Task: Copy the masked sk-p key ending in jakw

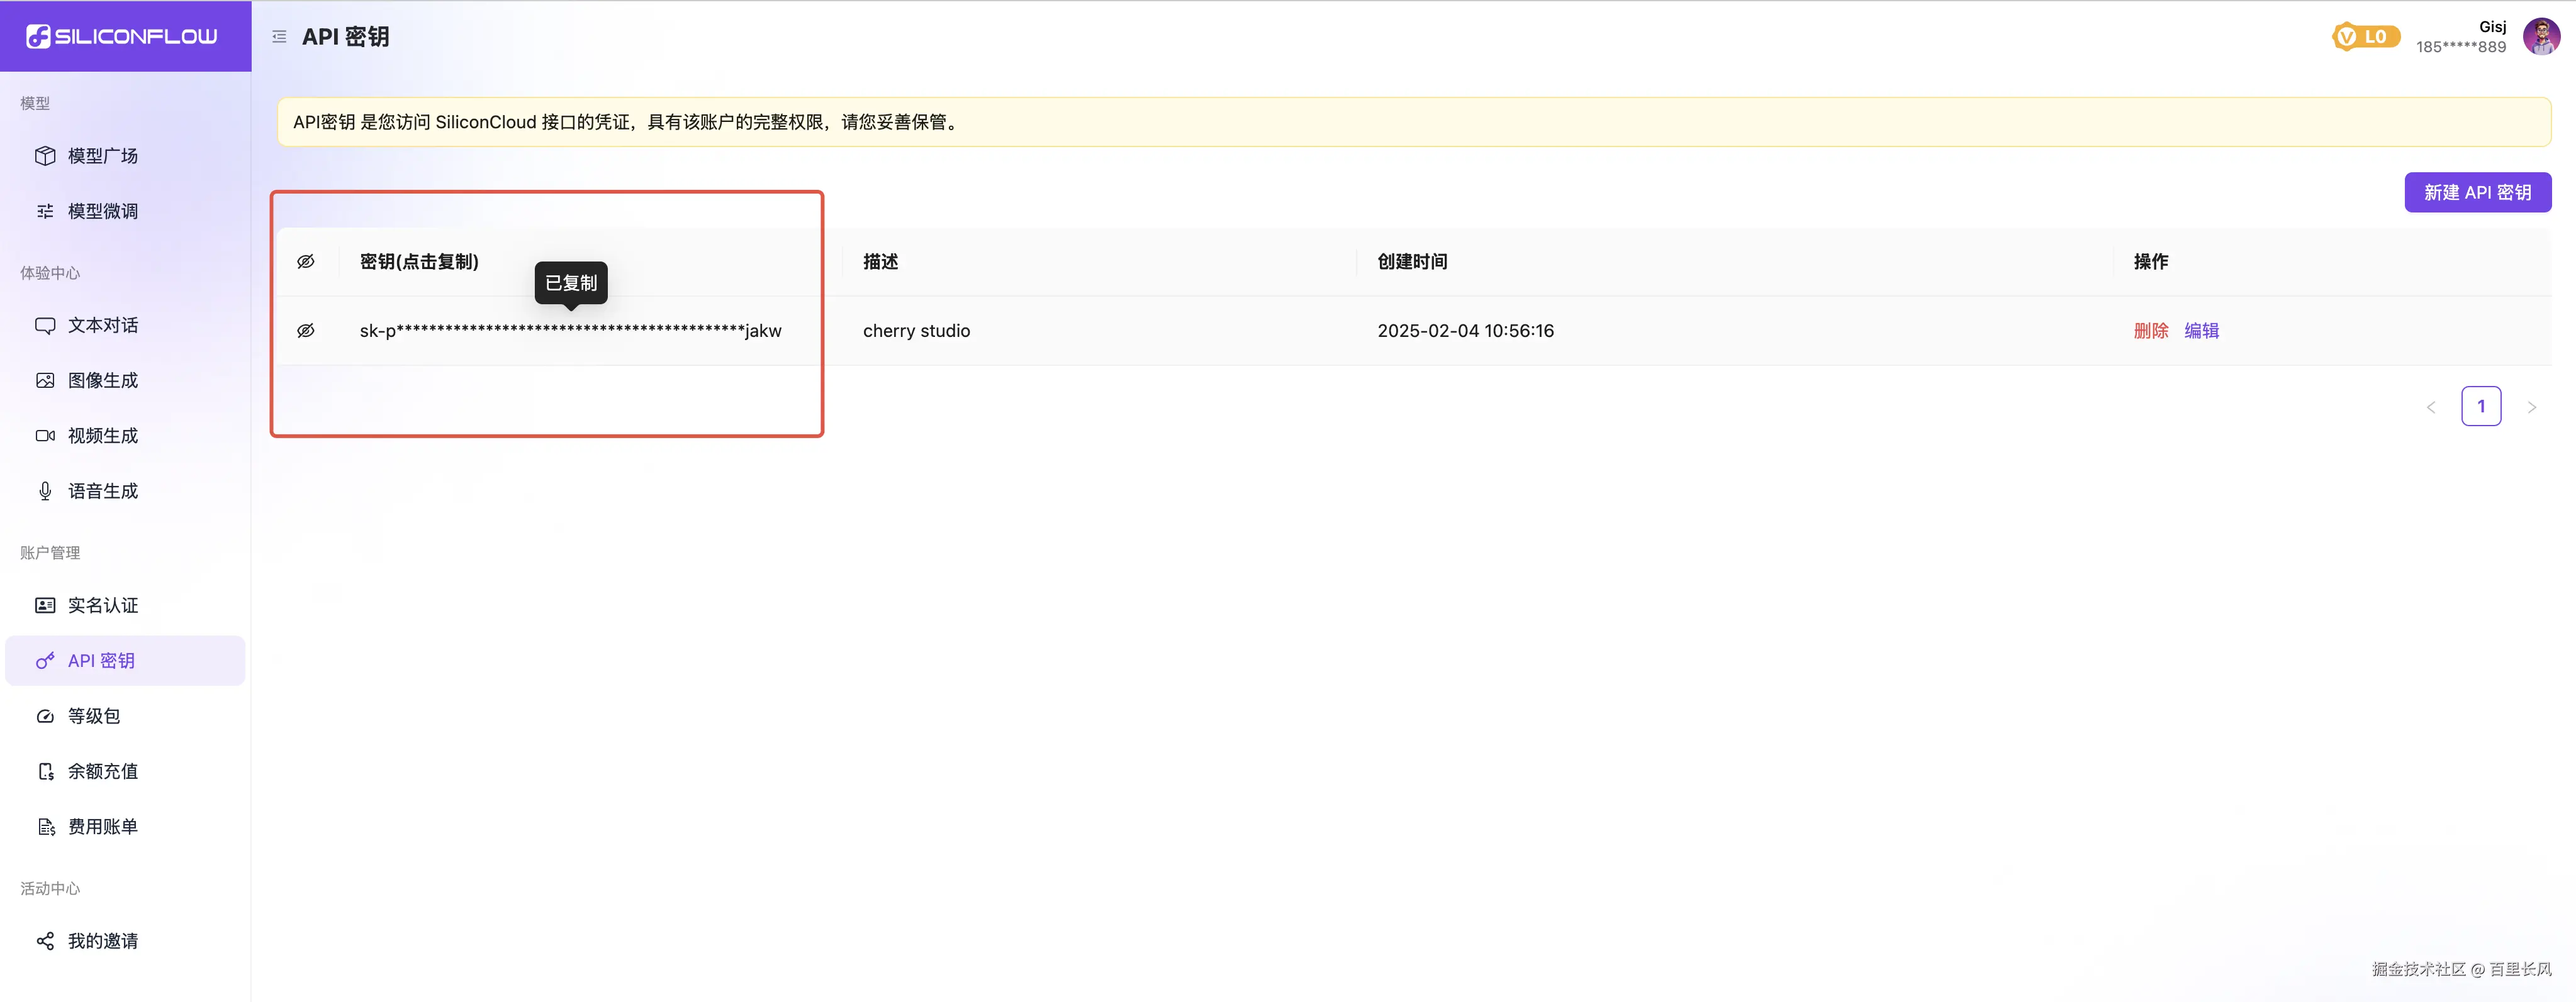Action: pos(570,331)
